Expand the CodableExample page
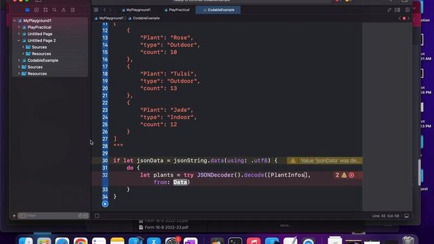 coord(19,60)
